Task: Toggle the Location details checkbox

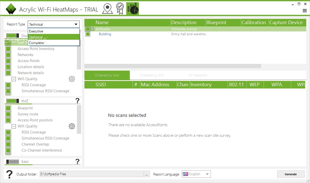Action: [8, 67]
